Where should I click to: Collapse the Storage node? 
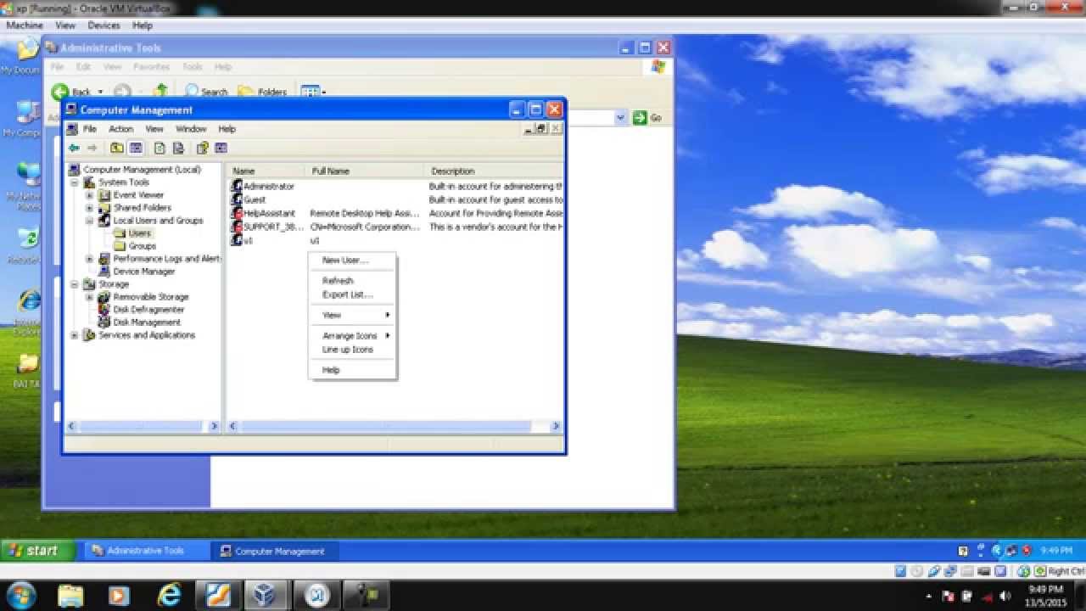tap(75, 284)
